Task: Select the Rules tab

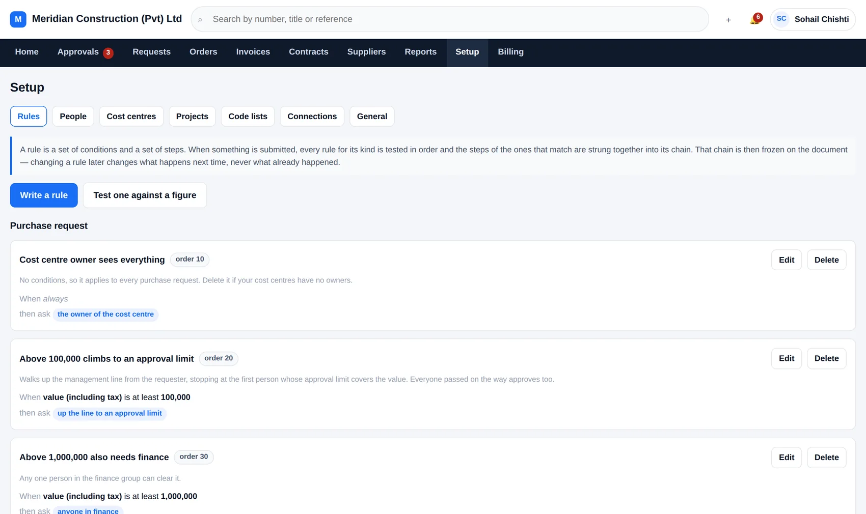Action: 29,117
